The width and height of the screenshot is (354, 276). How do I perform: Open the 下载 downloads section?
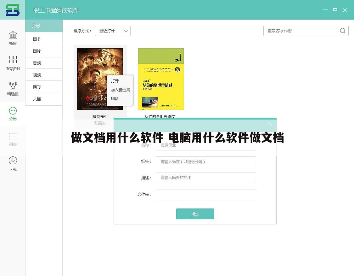13,164
